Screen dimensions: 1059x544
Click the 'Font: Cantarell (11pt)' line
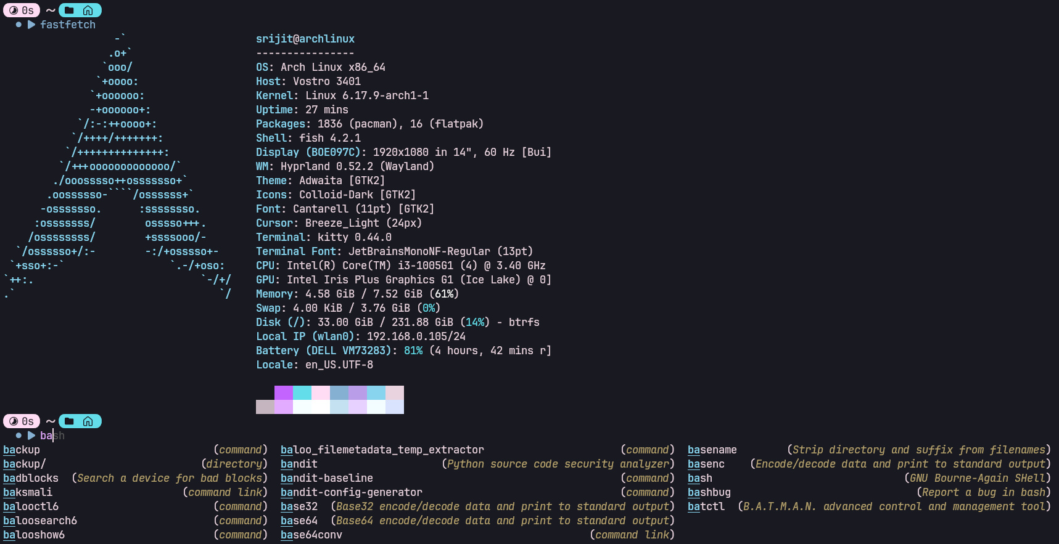tap(345, 209)
